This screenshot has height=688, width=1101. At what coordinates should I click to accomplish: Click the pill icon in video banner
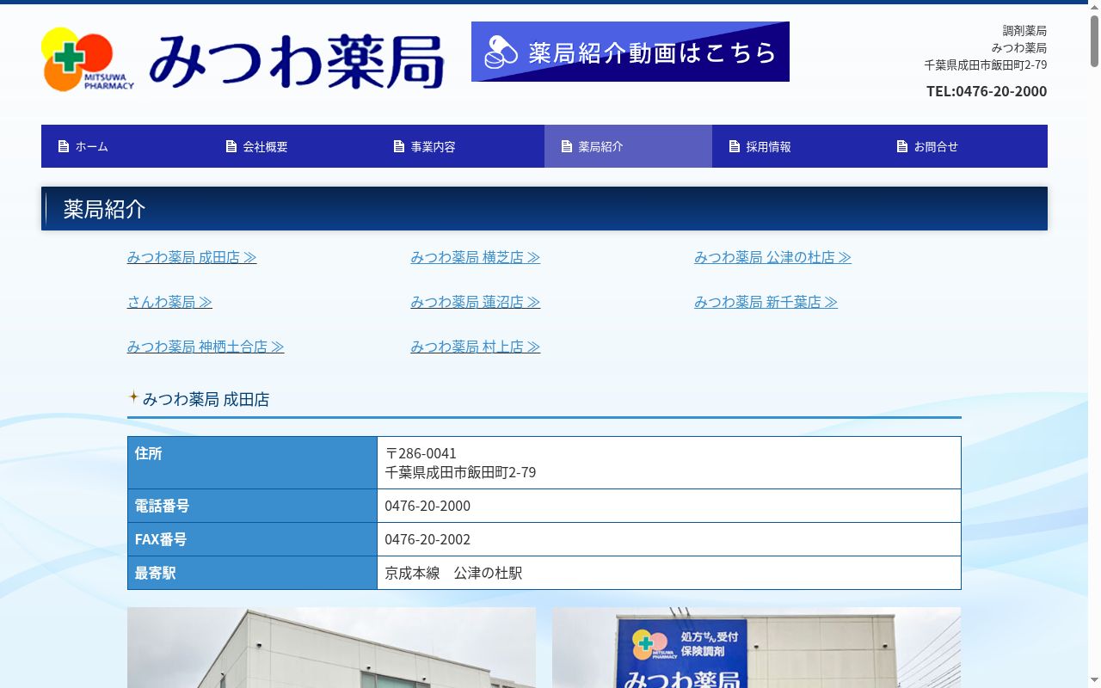[x=501, y=52]
